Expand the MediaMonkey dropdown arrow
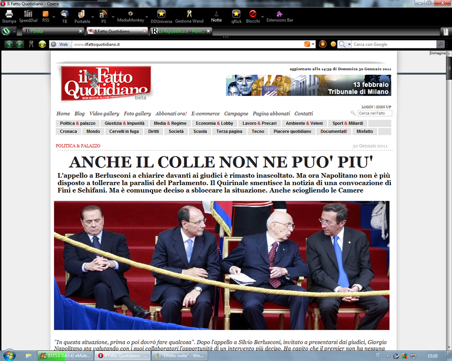Viewport: 452px width, 361px height. point(147,17)
